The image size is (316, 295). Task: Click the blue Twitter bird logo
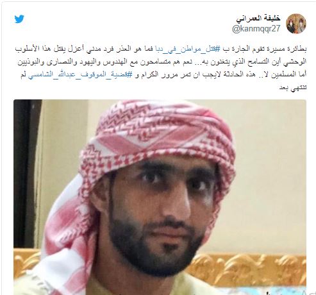[x=19, y=19]
